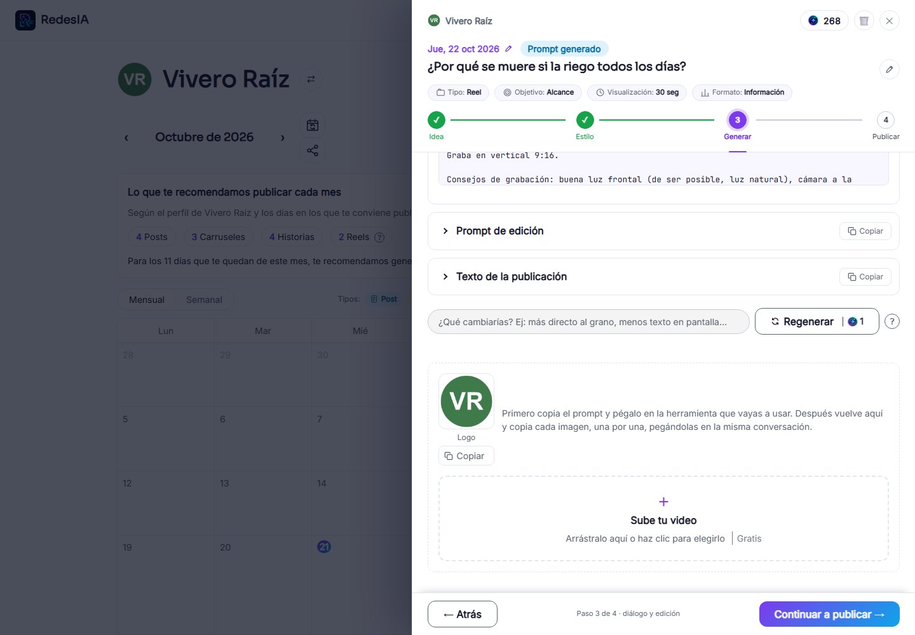This screenshot has height=635, width=915.
Task: Go to the Idea step
Action: pyautogui.click(x=437, y=126)
